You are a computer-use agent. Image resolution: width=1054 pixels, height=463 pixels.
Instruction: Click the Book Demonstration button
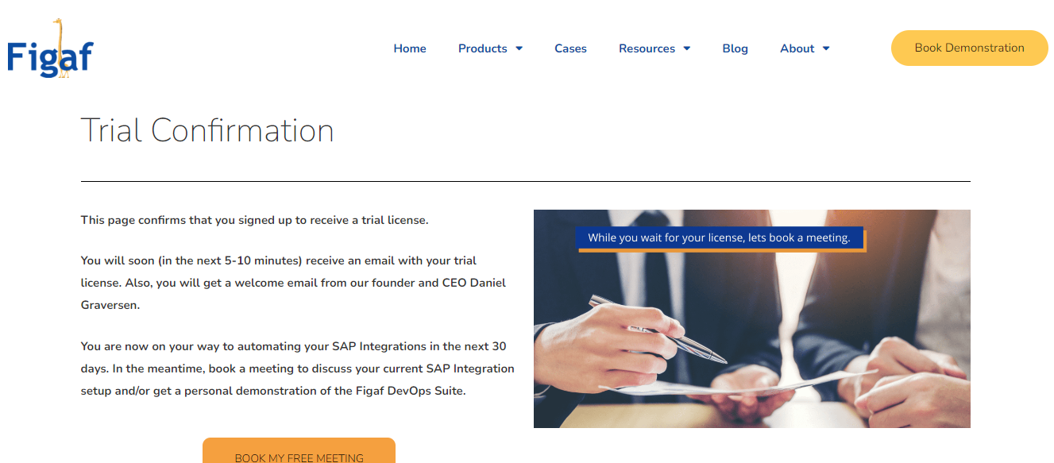(x=969, y=48)
